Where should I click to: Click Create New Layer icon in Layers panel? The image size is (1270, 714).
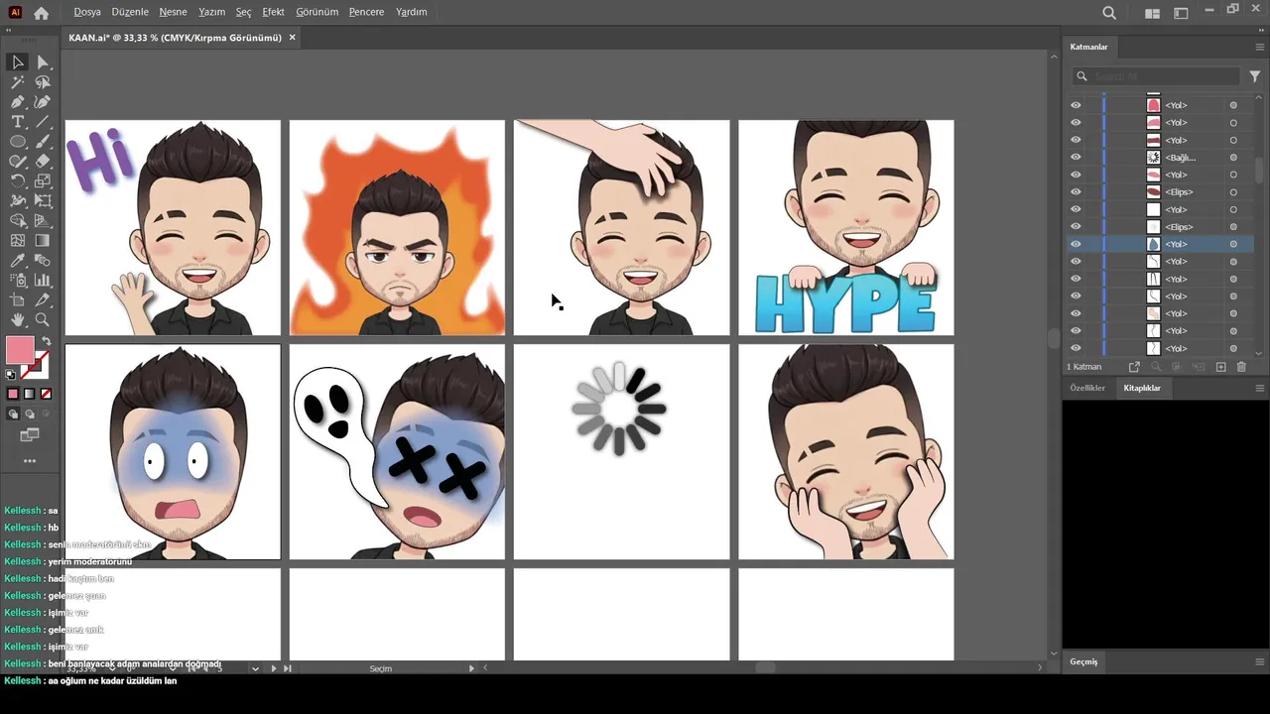pyautogui.click(x=1221, y=367)
